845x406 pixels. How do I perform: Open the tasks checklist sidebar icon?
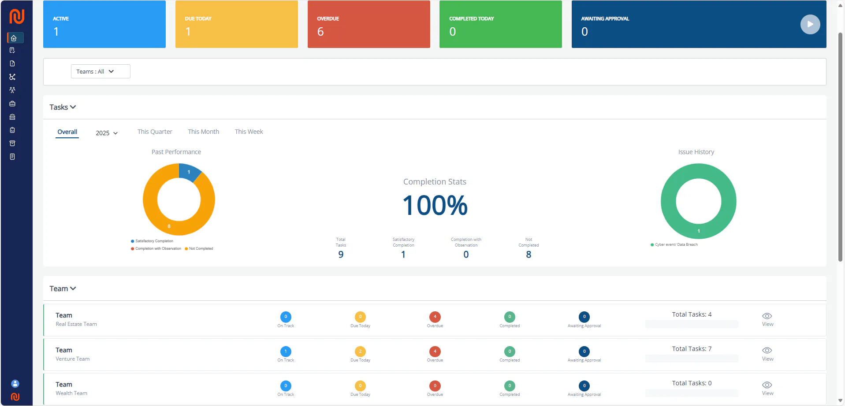[x=12, y=50]
